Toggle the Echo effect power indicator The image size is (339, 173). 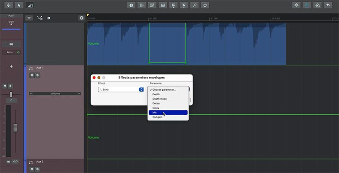18,52
